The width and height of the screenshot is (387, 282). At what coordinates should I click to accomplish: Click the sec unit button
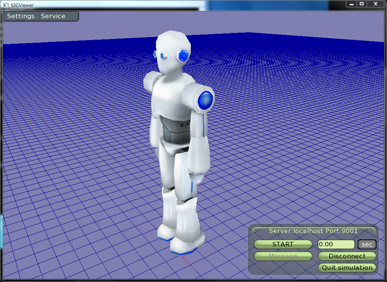pyautogui.click(x=367, y=245)
